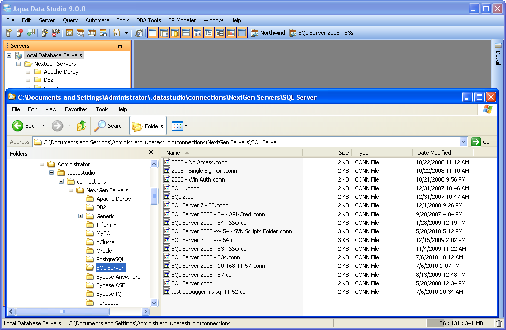This screenshot has width=506, height=330.
Task: Click the green Back arrow in Explorer
Action: [18, 126]
